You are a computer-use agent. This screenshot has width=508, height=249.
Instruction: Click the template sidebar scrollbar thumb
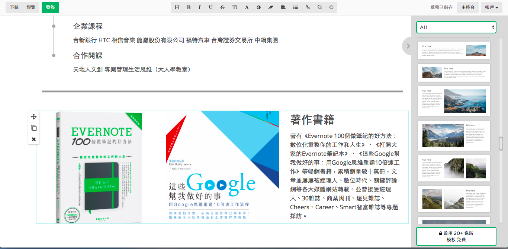[x=501, y=144]
